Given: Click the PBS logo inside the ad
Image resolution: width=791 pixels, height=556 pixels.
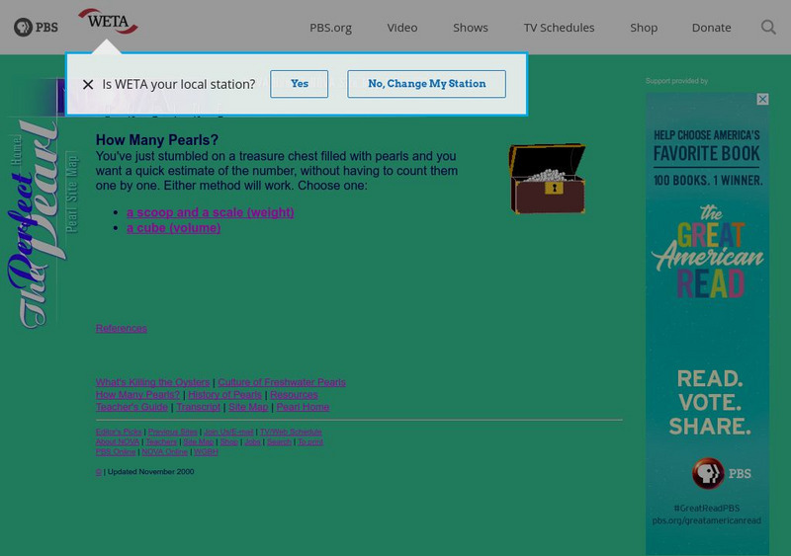Looking at the screenshot, I should pos(722,474).
